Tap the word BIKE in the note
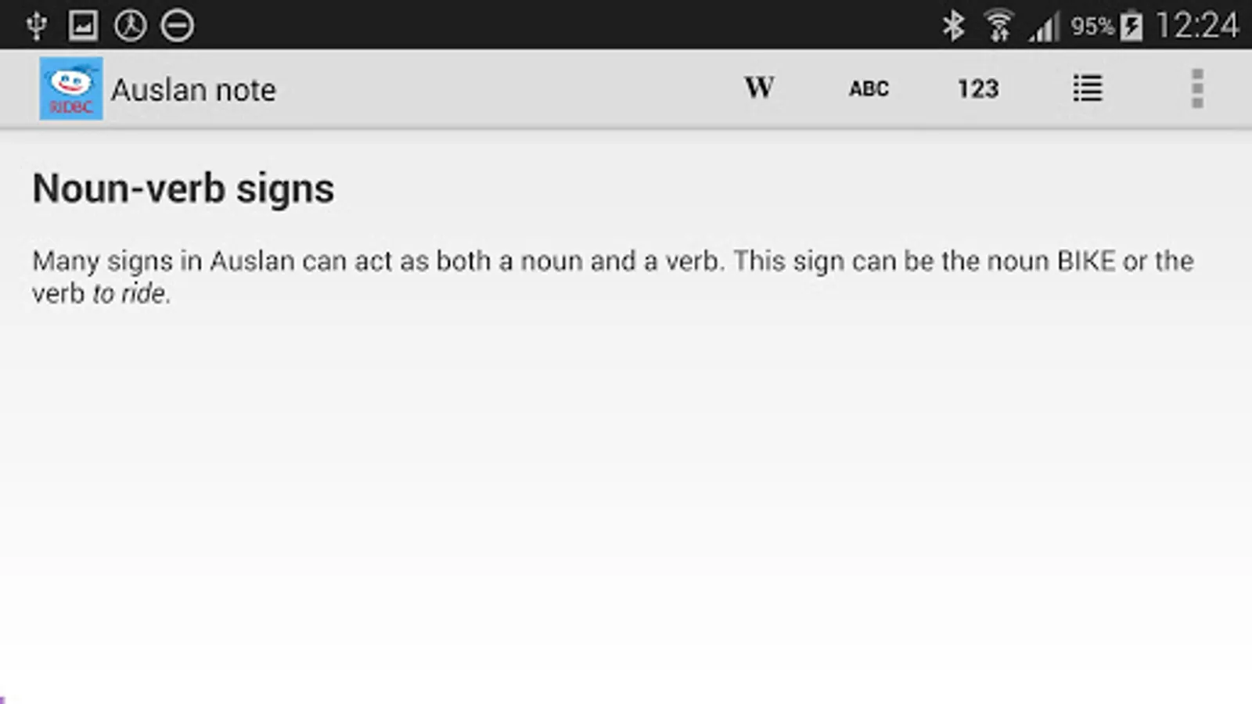1252x704 pixels. click(1086, 260)
